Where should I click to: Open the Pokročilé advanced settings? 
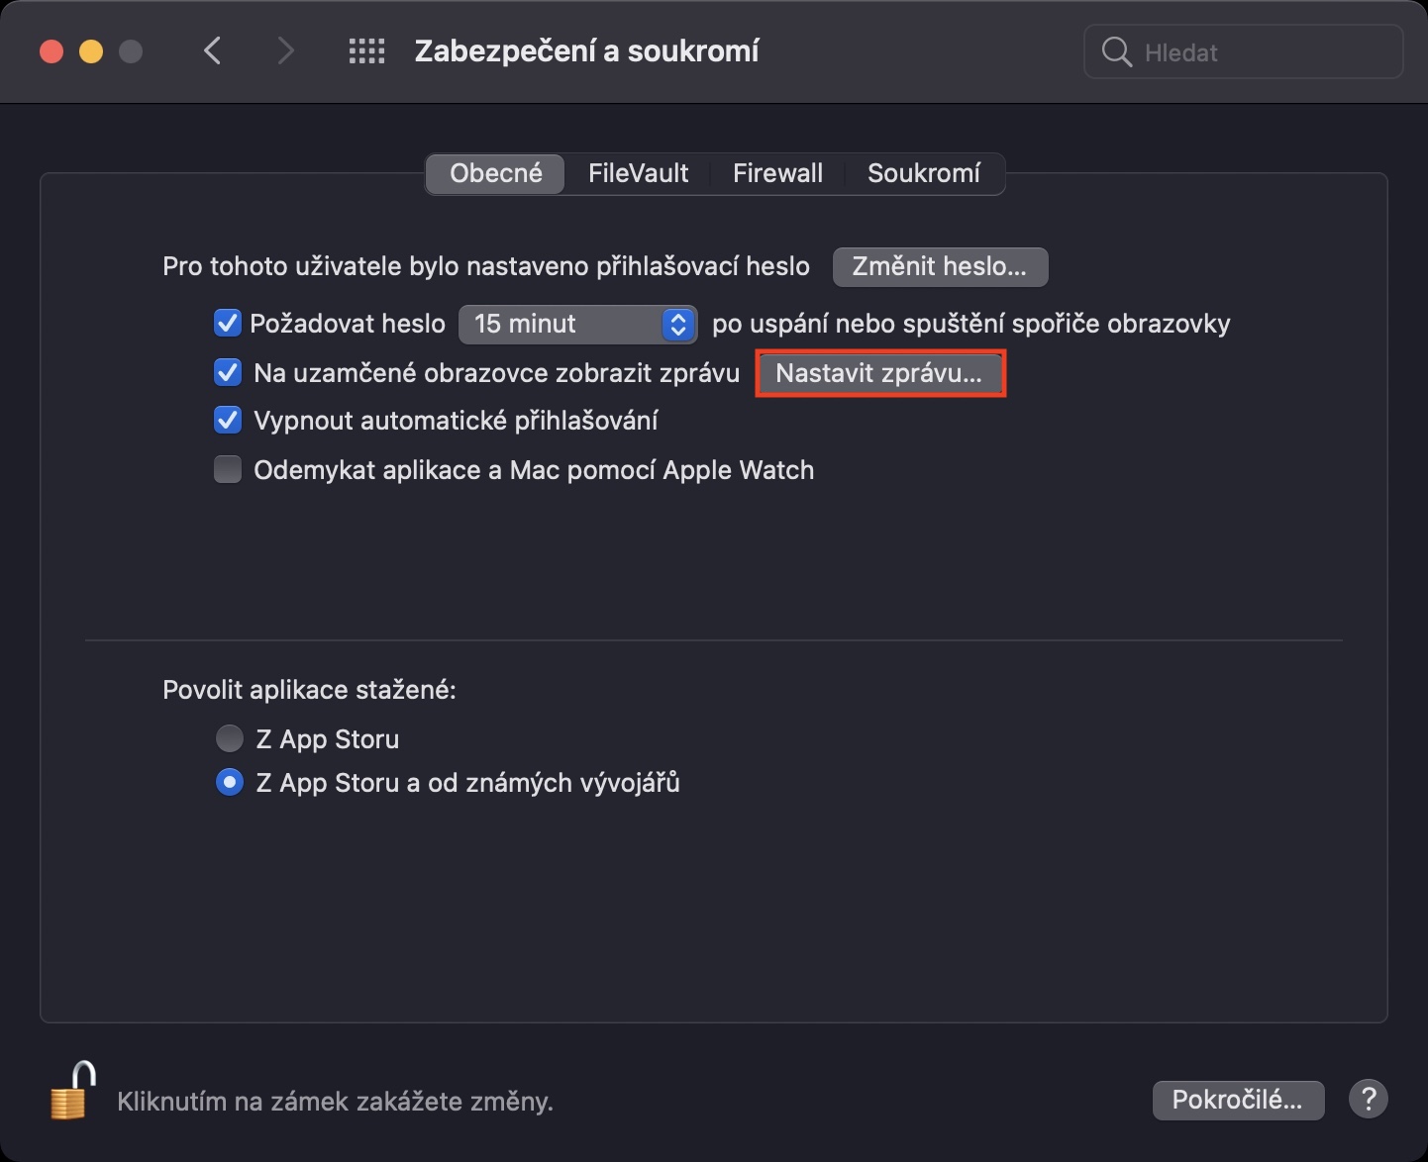pyautogui.click(x=1237, y=1100)
